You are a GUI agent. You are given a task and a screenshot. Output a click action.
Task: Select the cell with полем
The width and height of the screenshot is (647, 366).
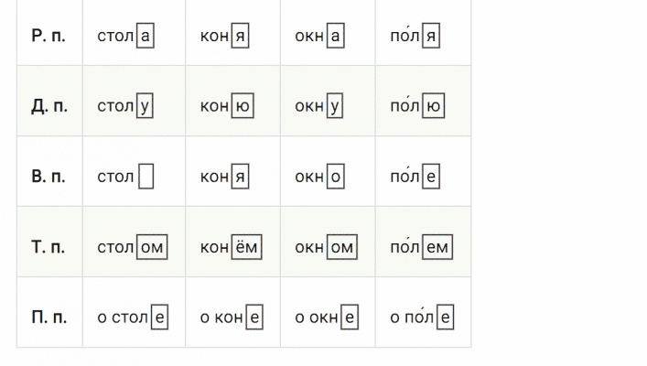tap(421, 247)
